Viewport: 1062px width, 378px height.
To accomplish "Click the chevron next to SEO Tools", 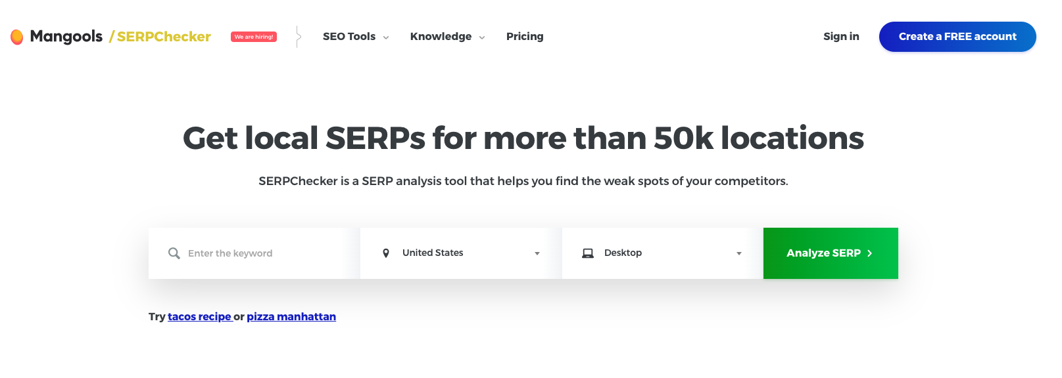I will coord(385,37).
